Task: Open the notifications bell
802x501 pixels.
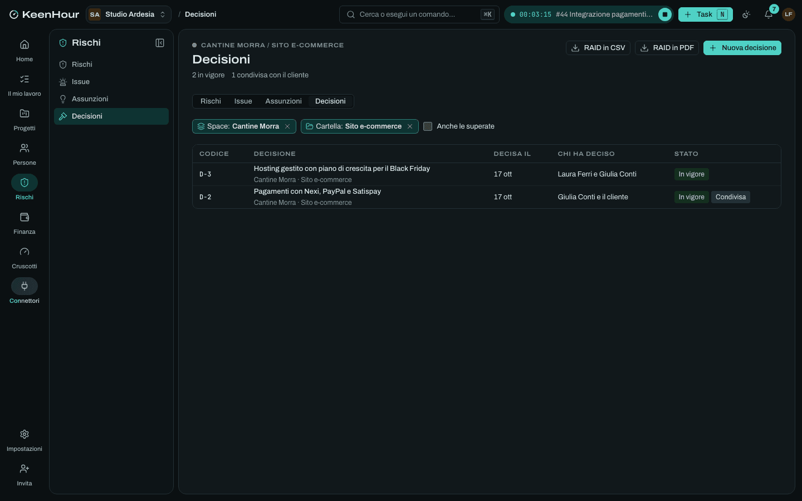Action: click(769, 14)
